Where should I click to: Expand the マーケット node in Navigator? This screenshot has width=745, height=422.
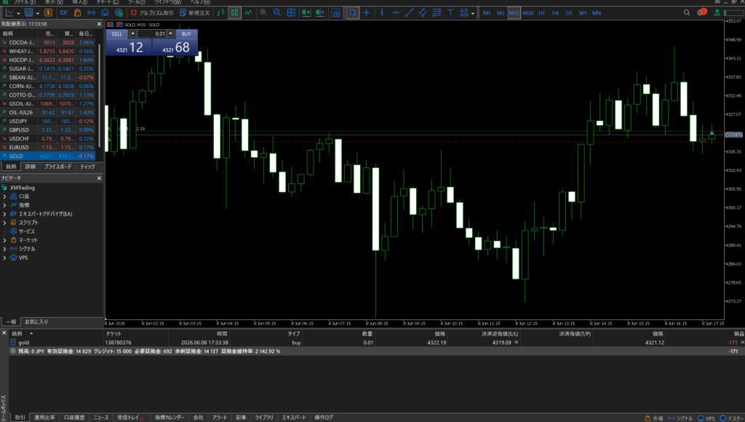5,240
